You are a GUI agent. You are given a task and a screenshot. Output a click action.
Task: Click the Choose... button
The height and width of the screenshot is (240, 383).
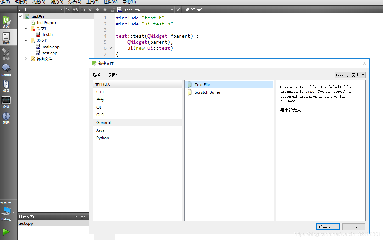pos(328,227)
